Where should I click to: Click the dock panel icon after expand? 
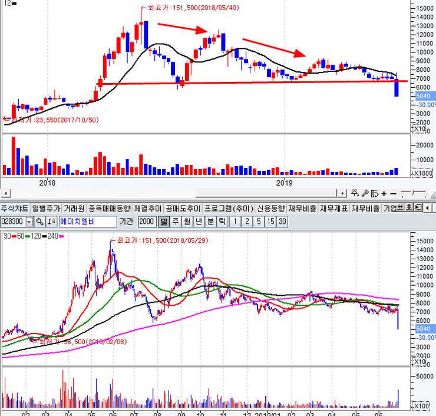418,207
